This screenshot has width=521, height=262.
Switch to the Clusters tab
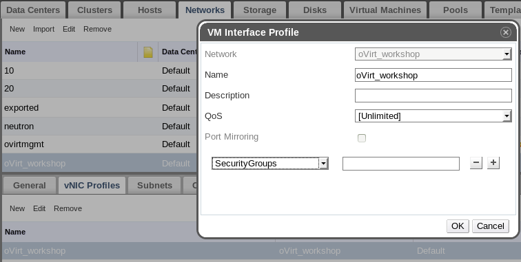(94, 10)
